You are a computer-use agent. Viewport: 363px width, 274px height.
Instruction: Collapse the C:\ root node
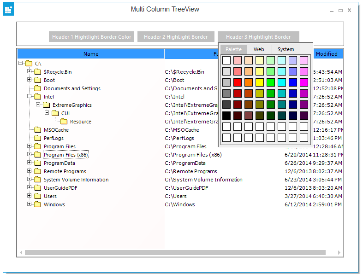click(21, 63)
